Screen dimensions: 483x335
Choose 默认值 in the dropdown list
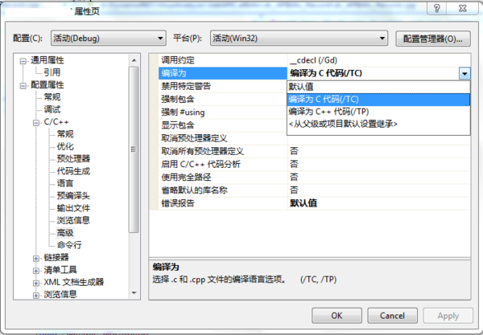coord(378,87)
